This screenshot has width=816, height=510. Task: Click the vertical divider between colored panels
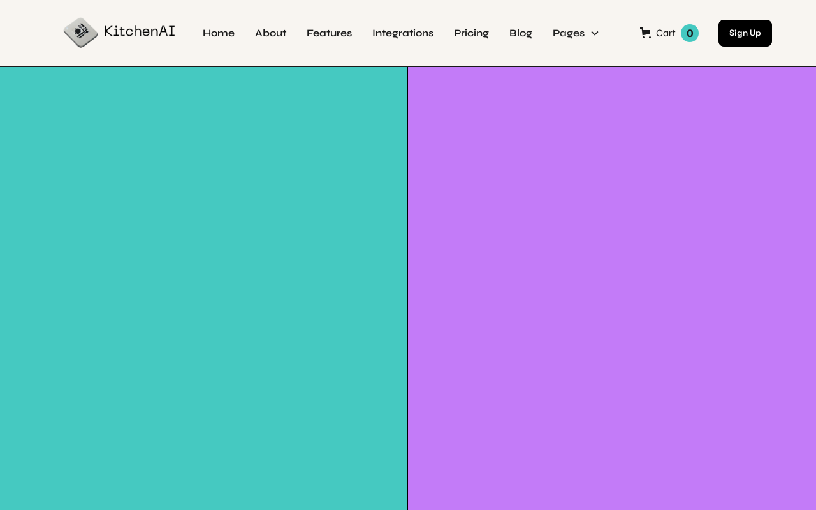[407, 287]
